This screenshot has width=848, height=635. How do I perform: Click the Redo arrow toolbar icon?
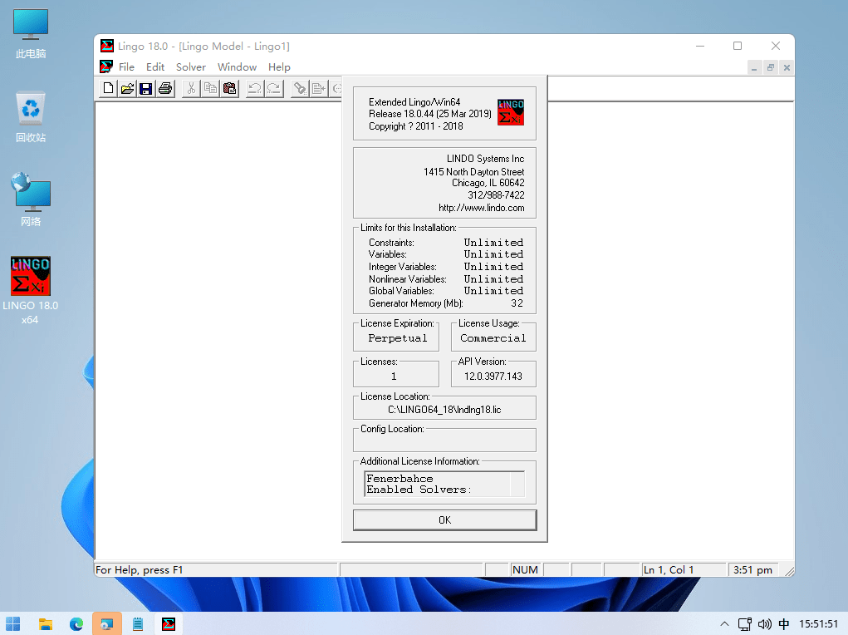pos(274,88)
